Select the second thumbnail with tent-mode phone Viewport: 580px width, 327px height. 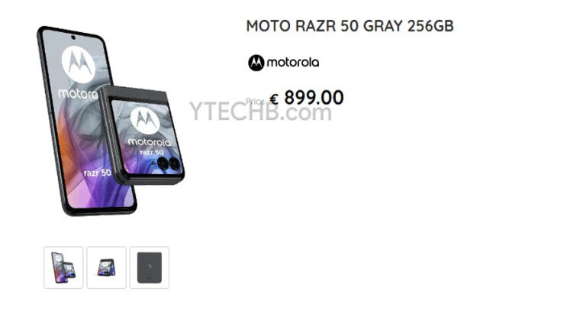pos(107,267)
